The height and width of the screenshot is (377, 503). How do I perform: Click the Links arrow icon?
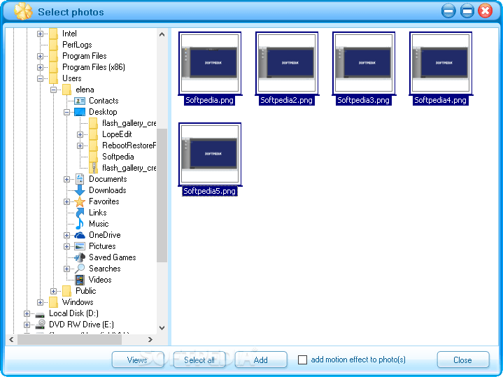(x=80, y=213)
